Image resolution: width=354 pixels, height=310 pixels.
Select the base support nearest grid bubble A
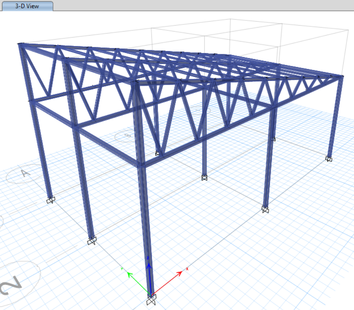click(x=51, y=200)
